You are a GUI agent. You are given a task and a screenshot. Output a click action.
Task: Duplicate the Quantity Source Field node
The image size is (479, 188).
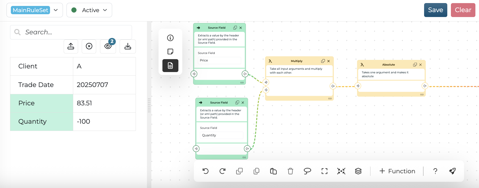tap(237, 103)
